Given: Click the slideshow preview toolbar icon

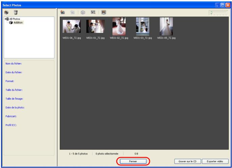Looking at the screenshot, I should click(x=104, y=12).
